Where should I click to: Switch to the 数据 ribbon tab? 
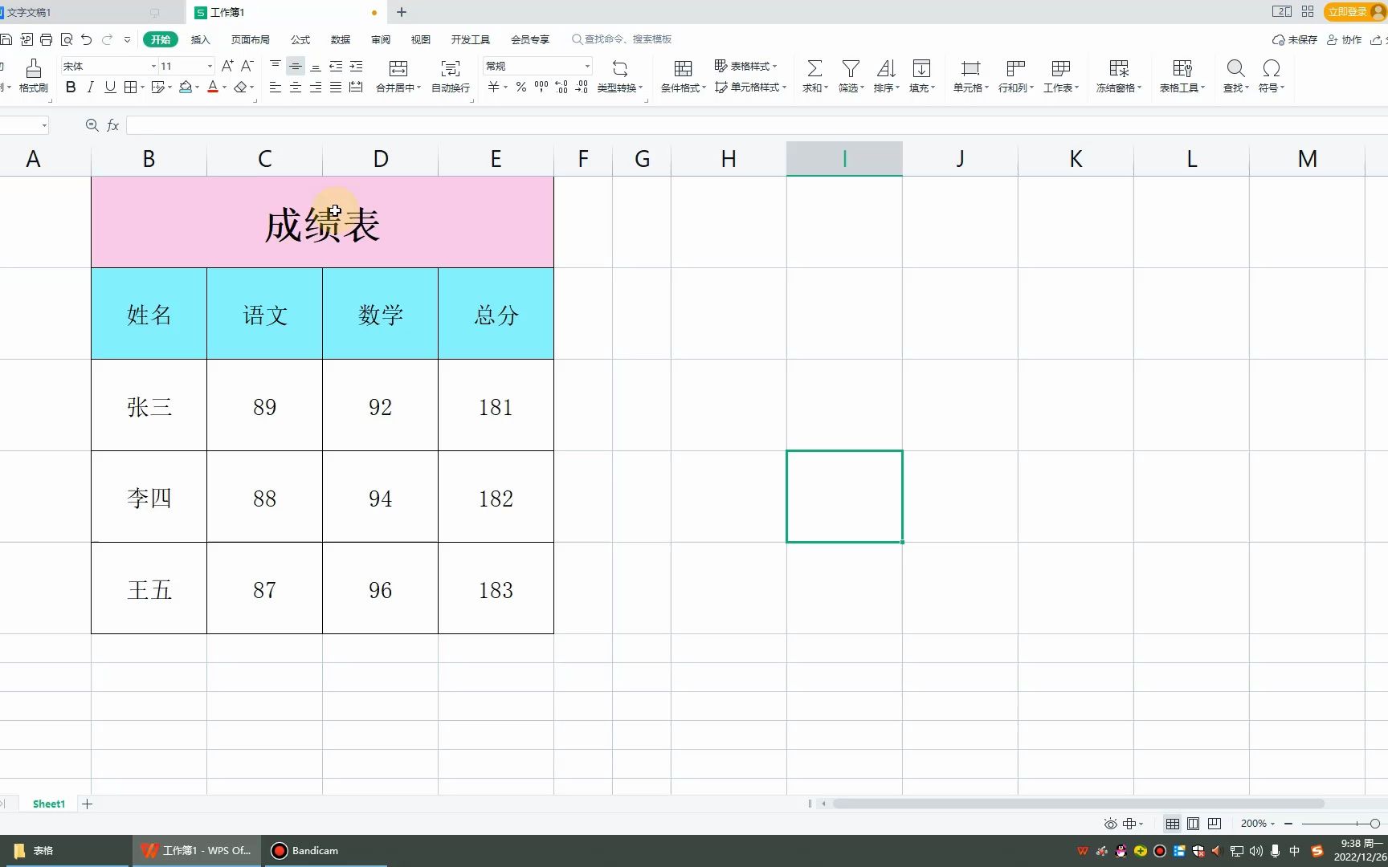339,39
